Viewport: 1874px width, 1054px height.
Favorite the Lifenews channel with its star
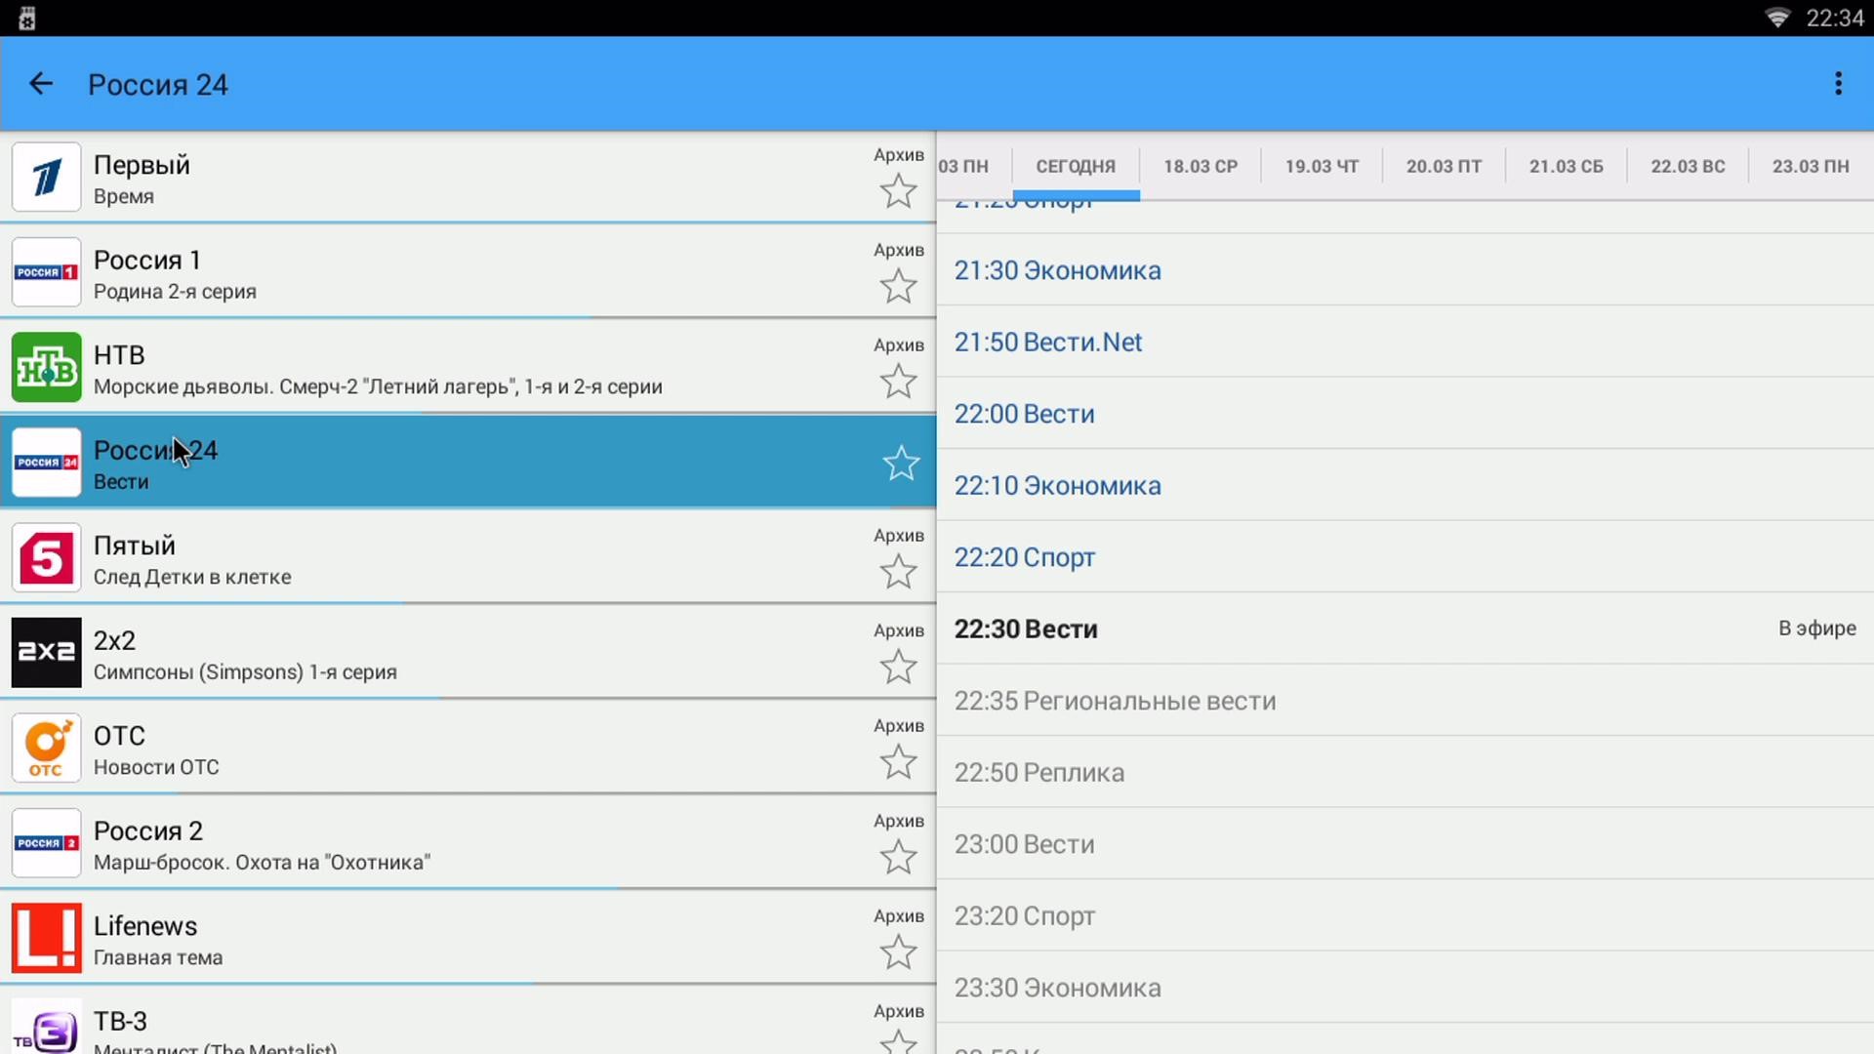898,953
